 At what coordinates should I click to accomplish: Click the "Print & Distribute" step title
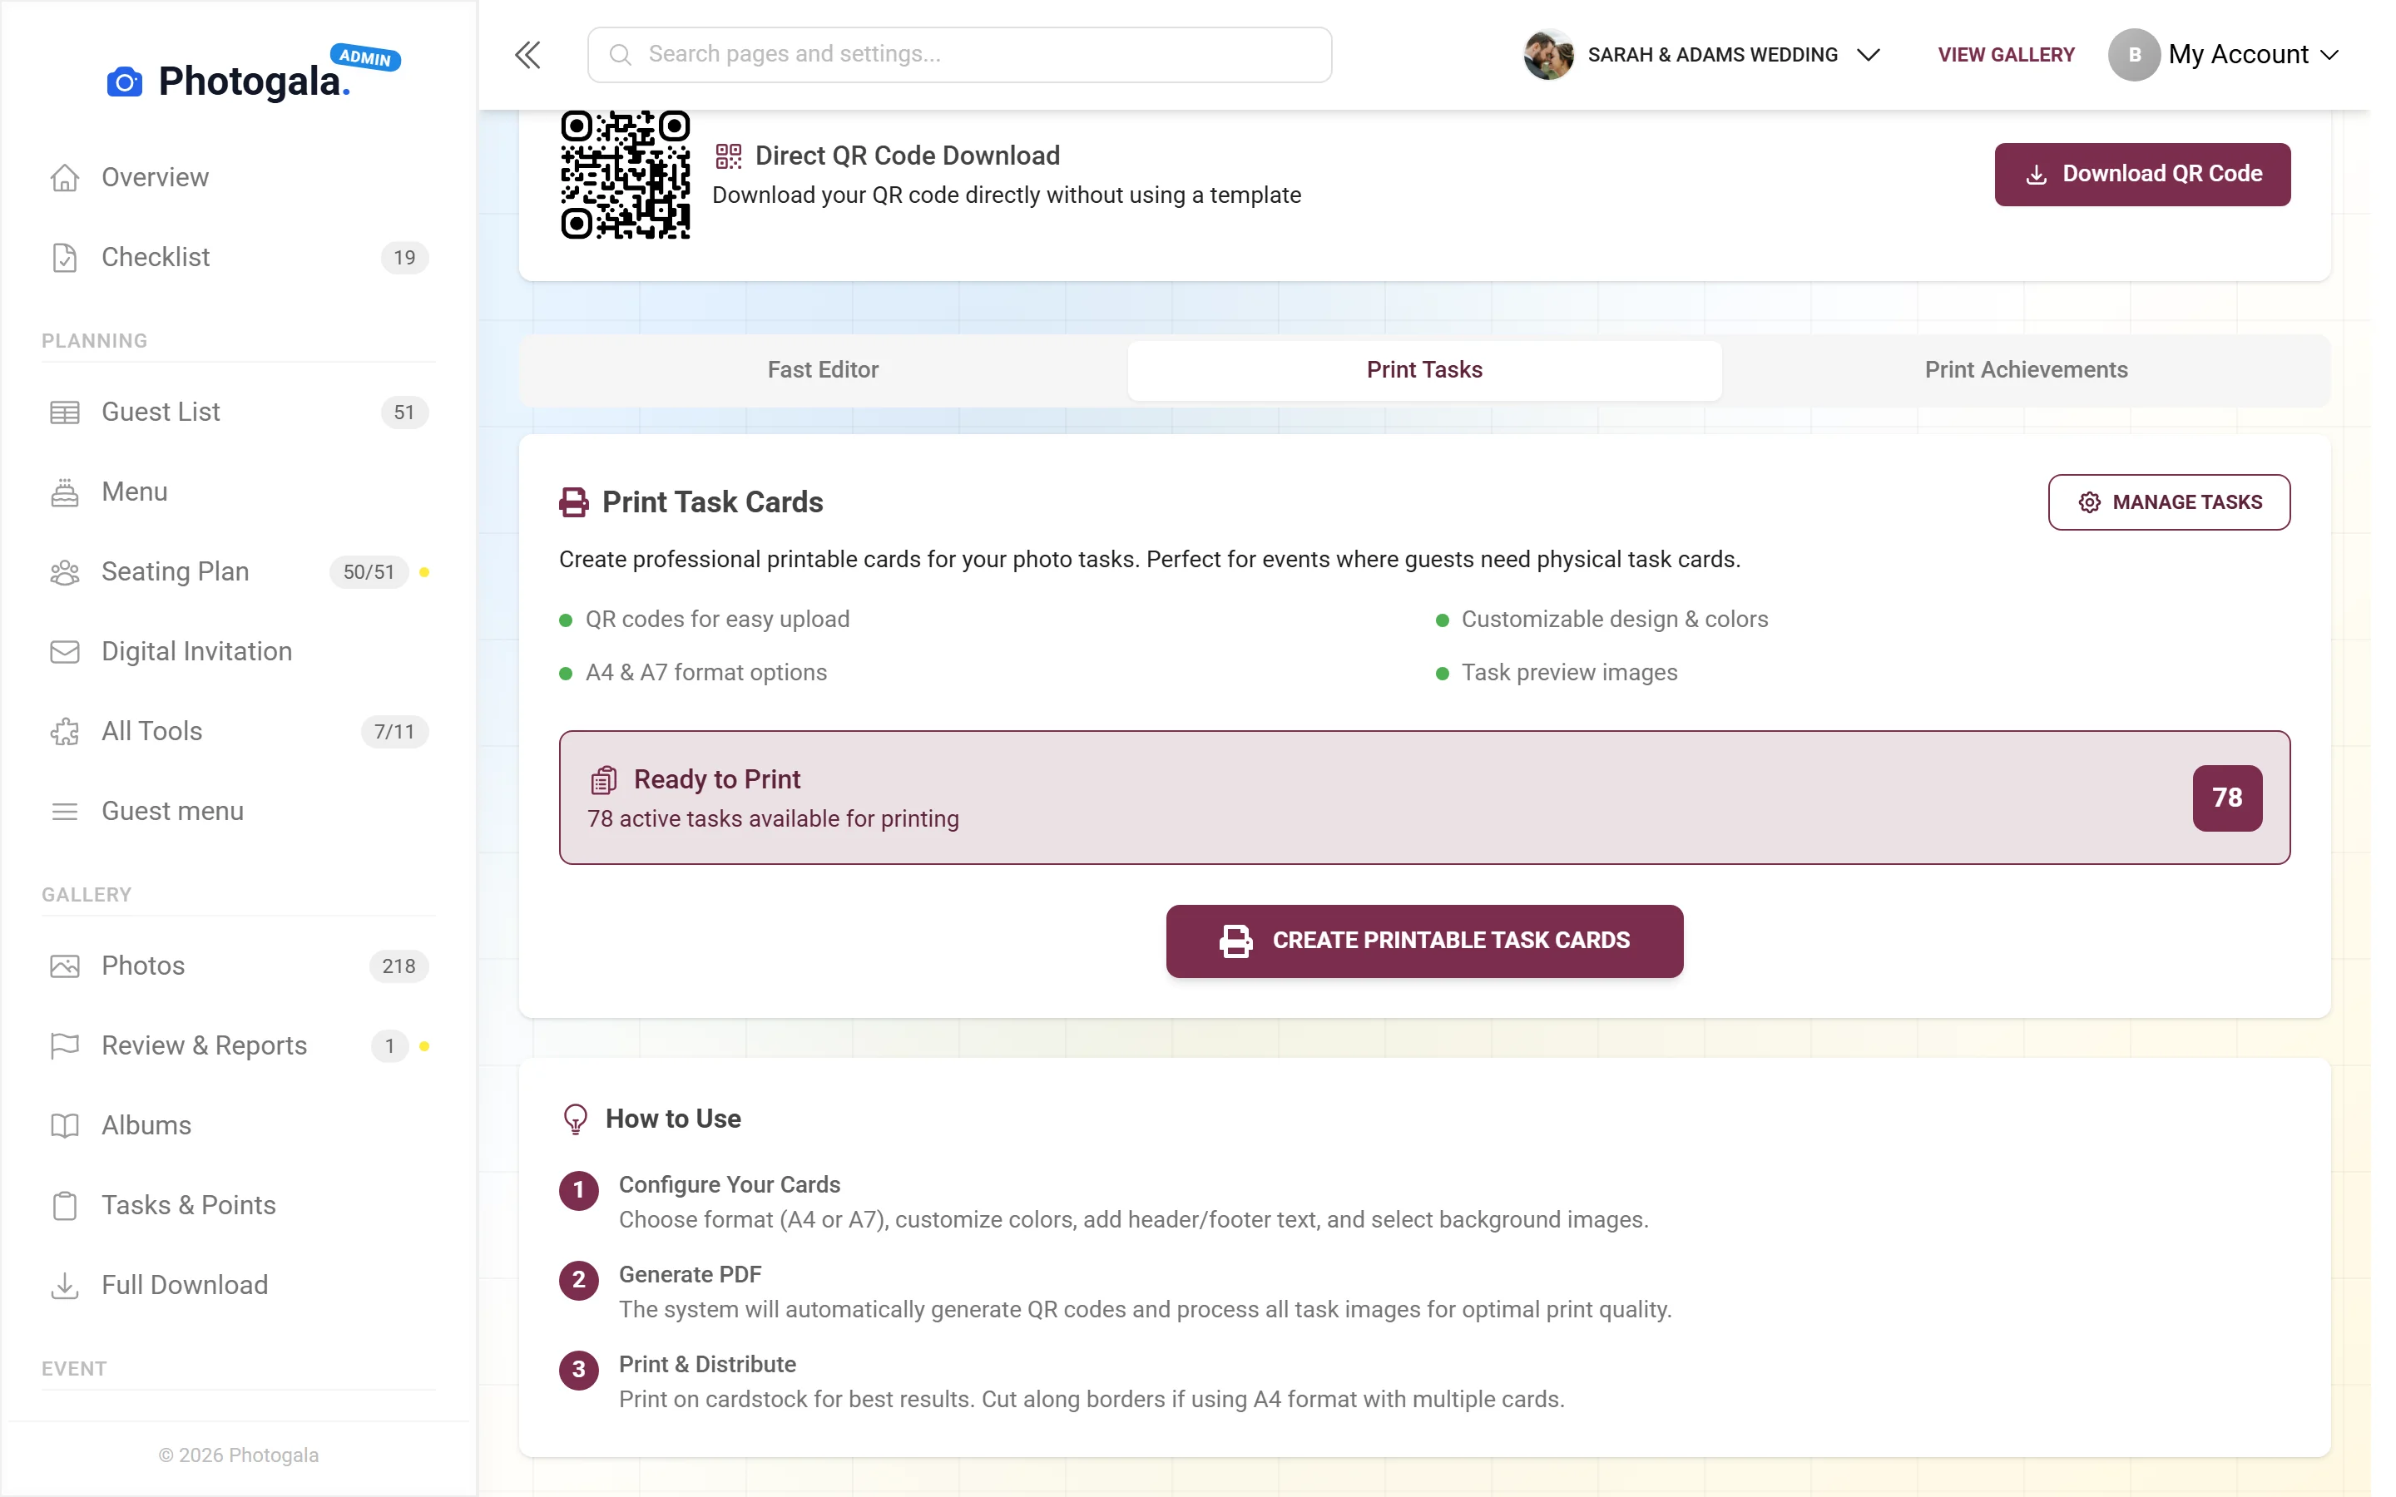pyautogui.click(x=707, y=1364)
